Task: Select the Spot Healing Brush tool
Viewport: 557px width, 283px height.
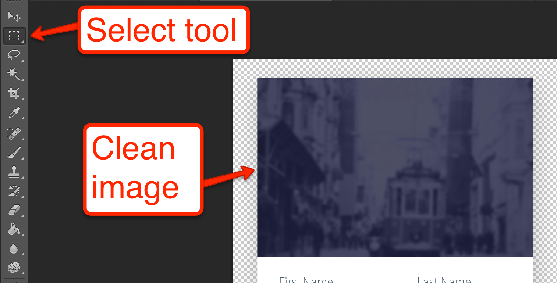Action: click(x=14, y=133)
